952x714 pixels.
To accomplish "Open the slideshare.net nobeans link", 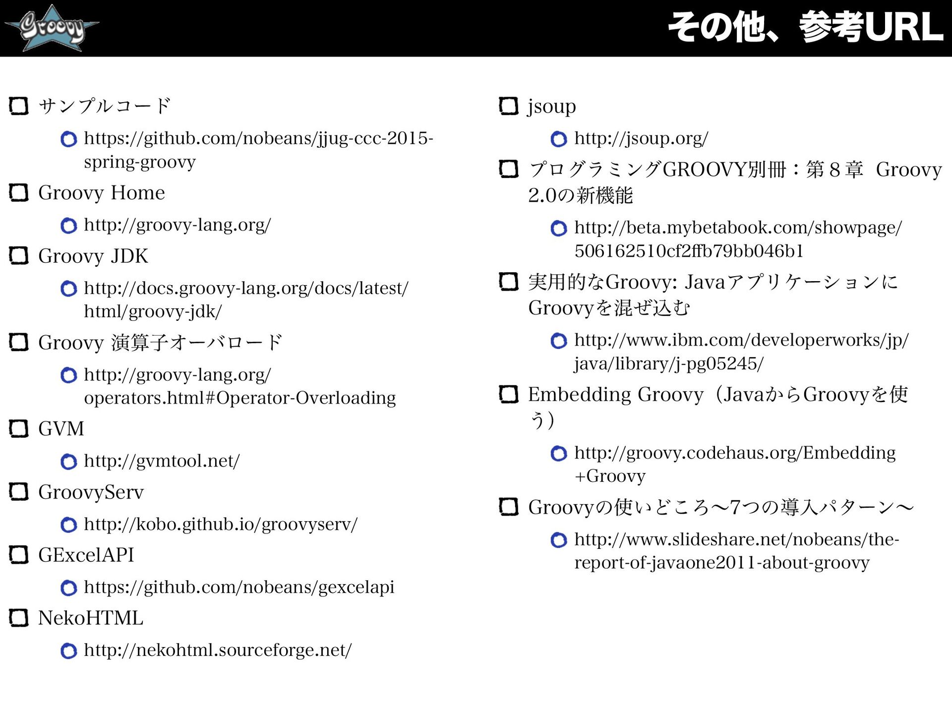I will 737,551.
